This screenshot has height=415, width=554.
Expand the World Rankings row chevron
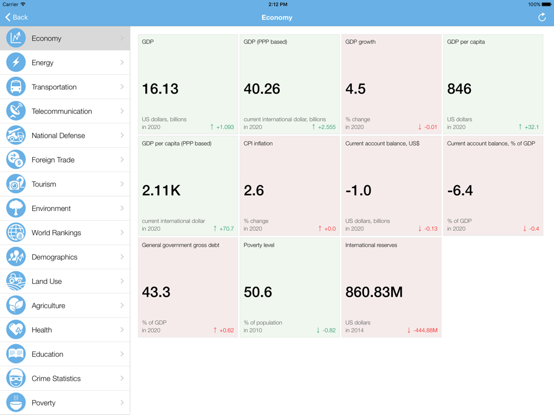122,232
